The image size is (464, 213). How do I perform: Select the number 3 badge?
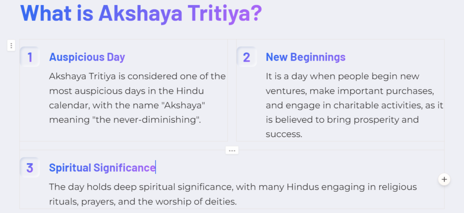click(30, 168)
